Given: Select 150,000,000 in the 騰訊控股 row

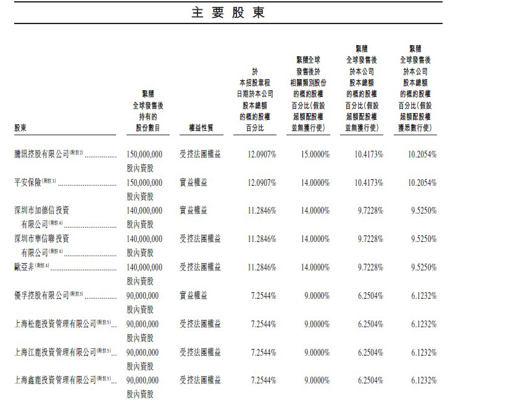Looking at the screenshot, I should [144, 154].
